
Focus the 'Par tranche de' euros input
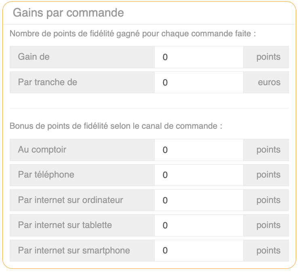(x=199, y=82)
